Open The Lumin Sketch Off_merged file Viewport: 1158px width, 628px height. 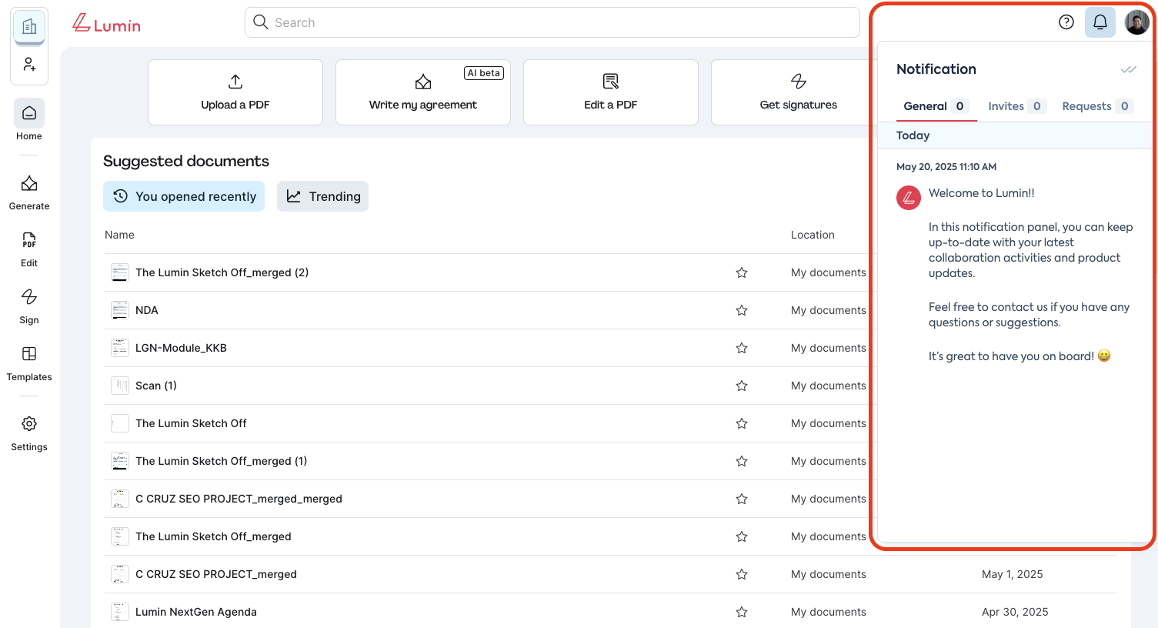coord(213,536)
